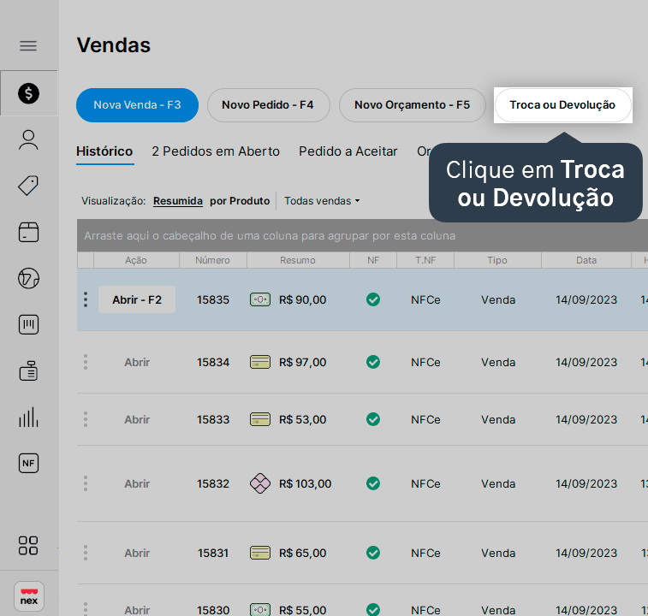Choose the por Produto visualization

point(240,201)
